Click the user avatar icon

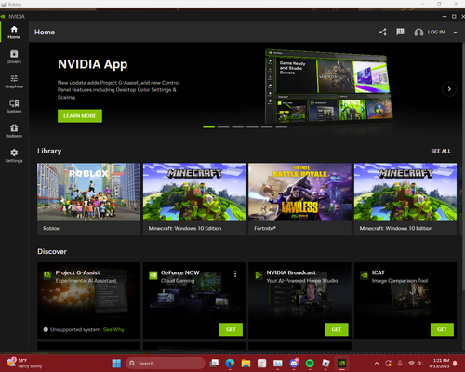point(418,33)
